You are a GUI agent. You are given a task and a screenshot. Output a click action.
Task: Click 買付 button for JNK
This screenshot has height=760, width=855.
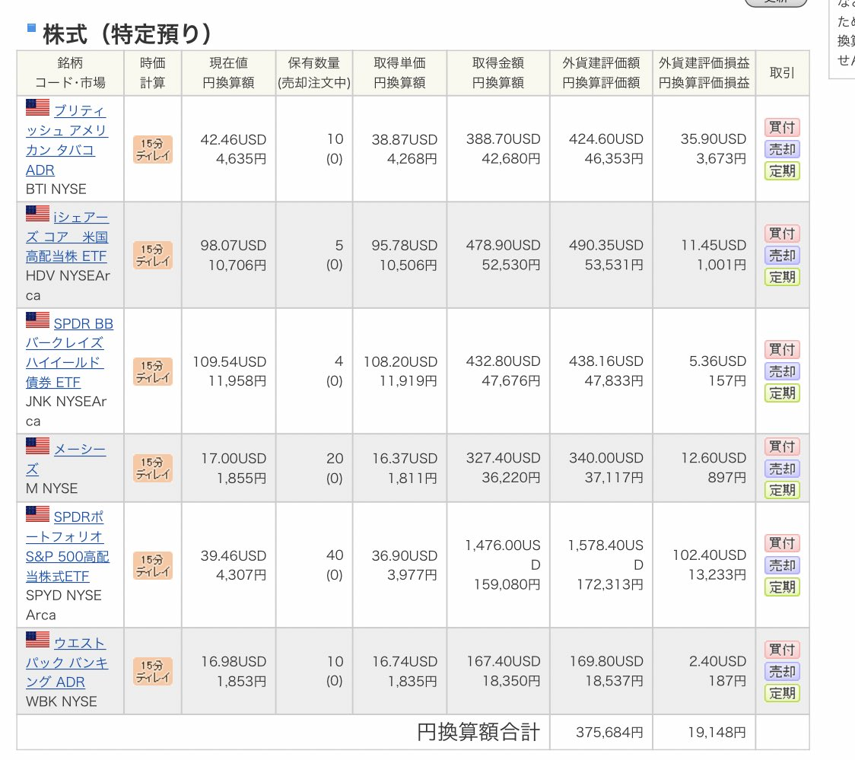coord(782,349)
